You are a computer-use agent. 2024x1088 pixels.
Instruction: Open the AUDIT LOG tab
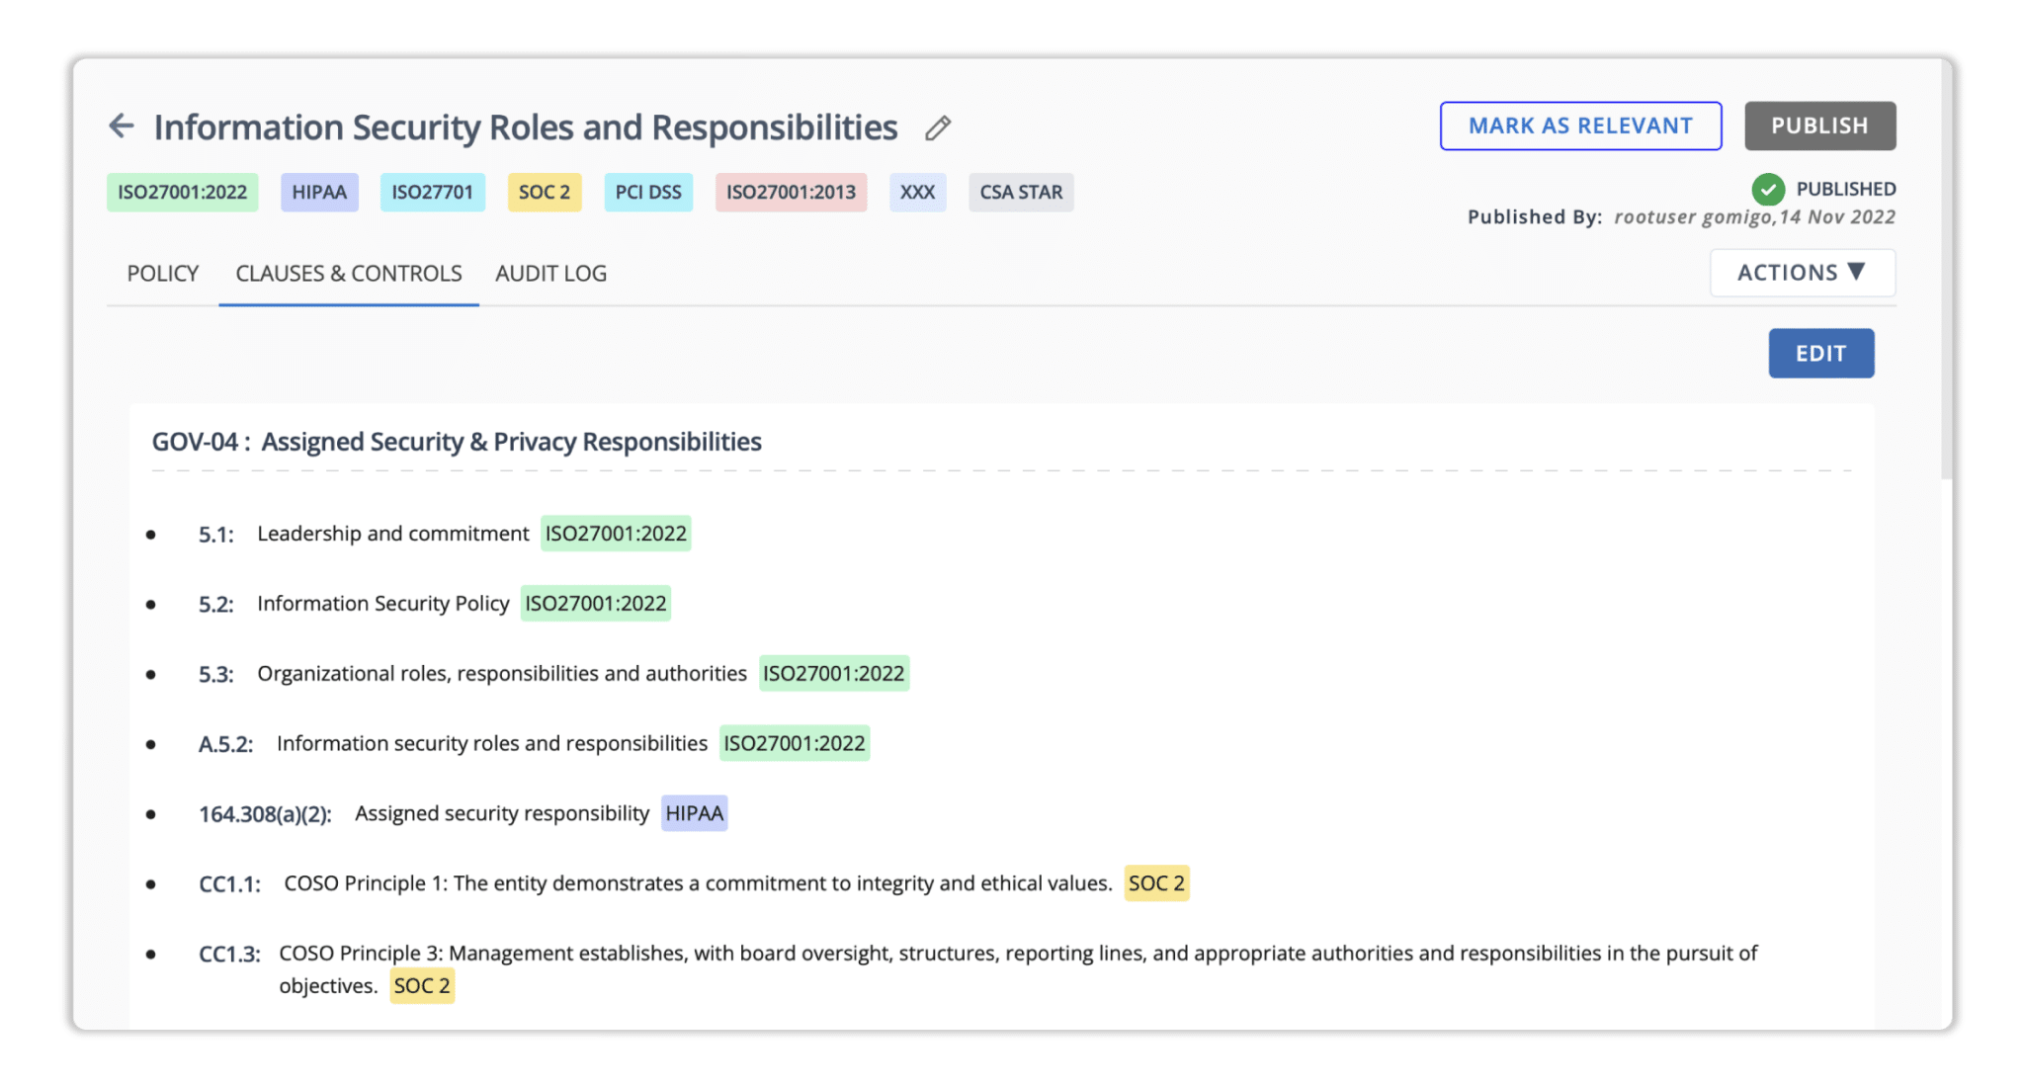tap(550, 274)
